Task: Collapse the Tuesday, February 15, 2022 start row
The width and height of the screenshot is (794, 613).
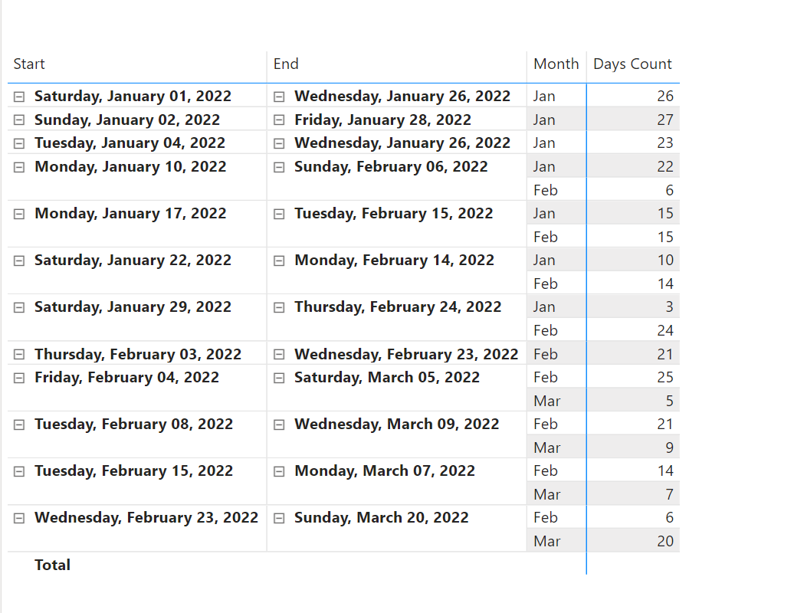Action: click(18, 471)
